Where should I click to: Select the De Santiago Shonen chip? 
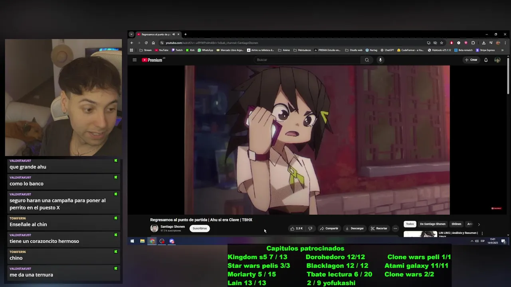point(432,224)
